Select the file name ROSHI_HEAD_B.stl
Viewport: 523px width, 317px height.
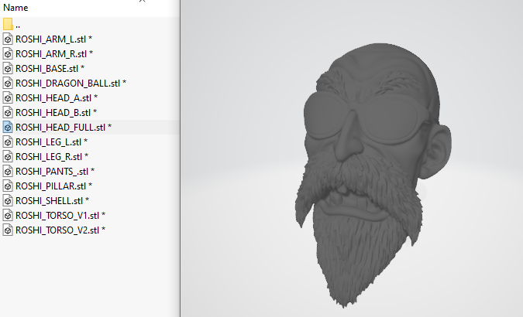(56, 112)
